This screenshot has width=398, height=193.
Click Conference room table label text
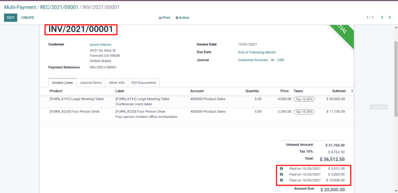tap(134, 104)
